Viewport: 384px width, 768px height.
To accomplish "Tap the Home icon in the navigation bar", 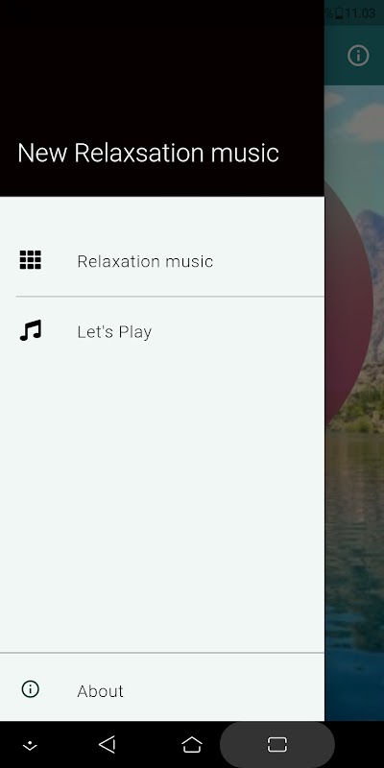I will (191, 745).
